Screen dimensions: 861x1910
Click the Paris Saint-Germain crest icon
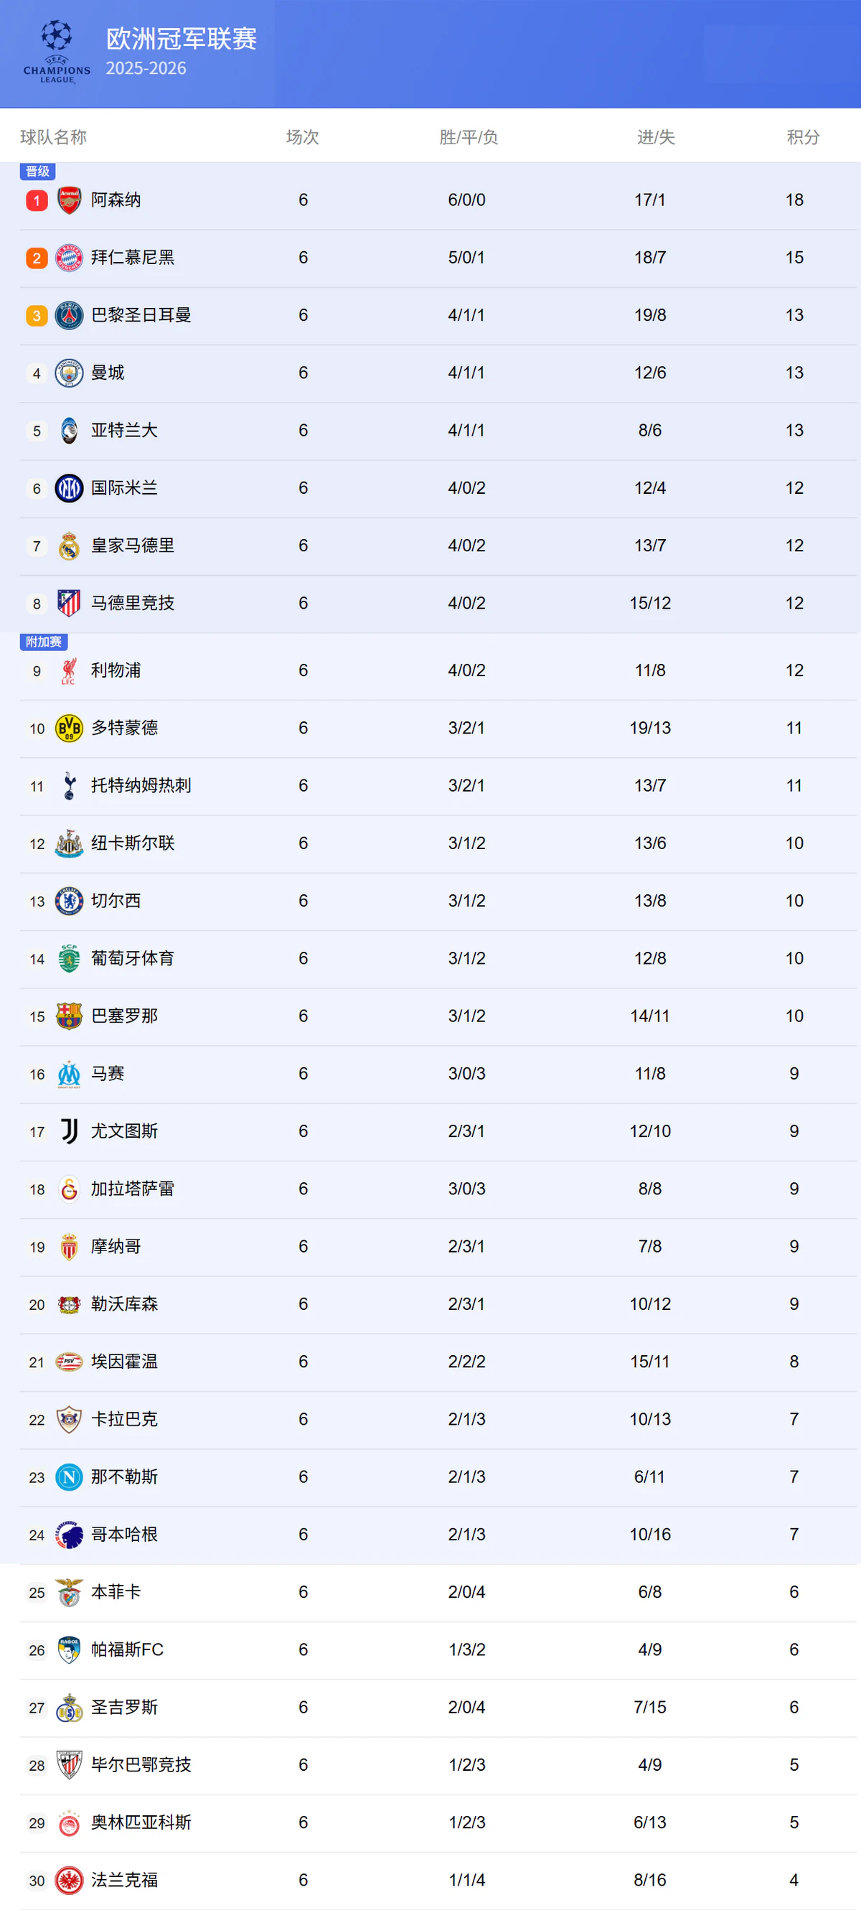point(69,316)
